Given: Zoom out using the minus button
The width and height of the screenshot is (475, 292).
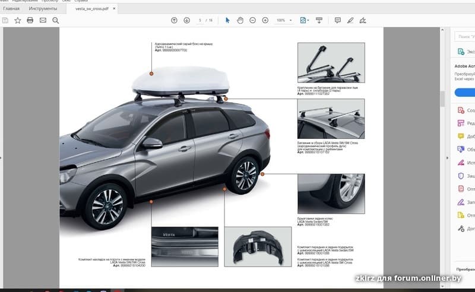Looking at the screenshot, I should pos(252,20).
